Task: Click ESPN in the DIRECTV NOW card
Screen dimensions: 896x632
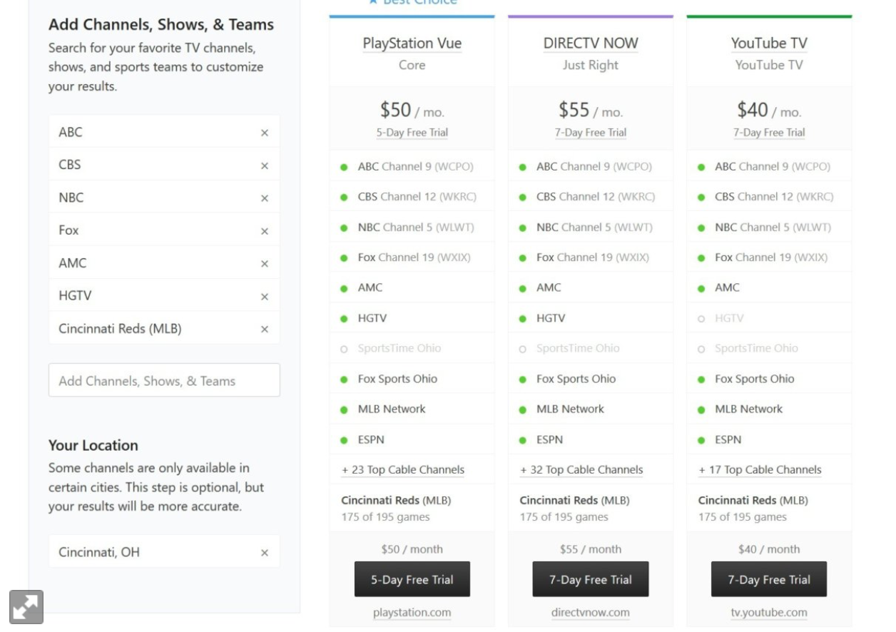Action: coord(549,439)
